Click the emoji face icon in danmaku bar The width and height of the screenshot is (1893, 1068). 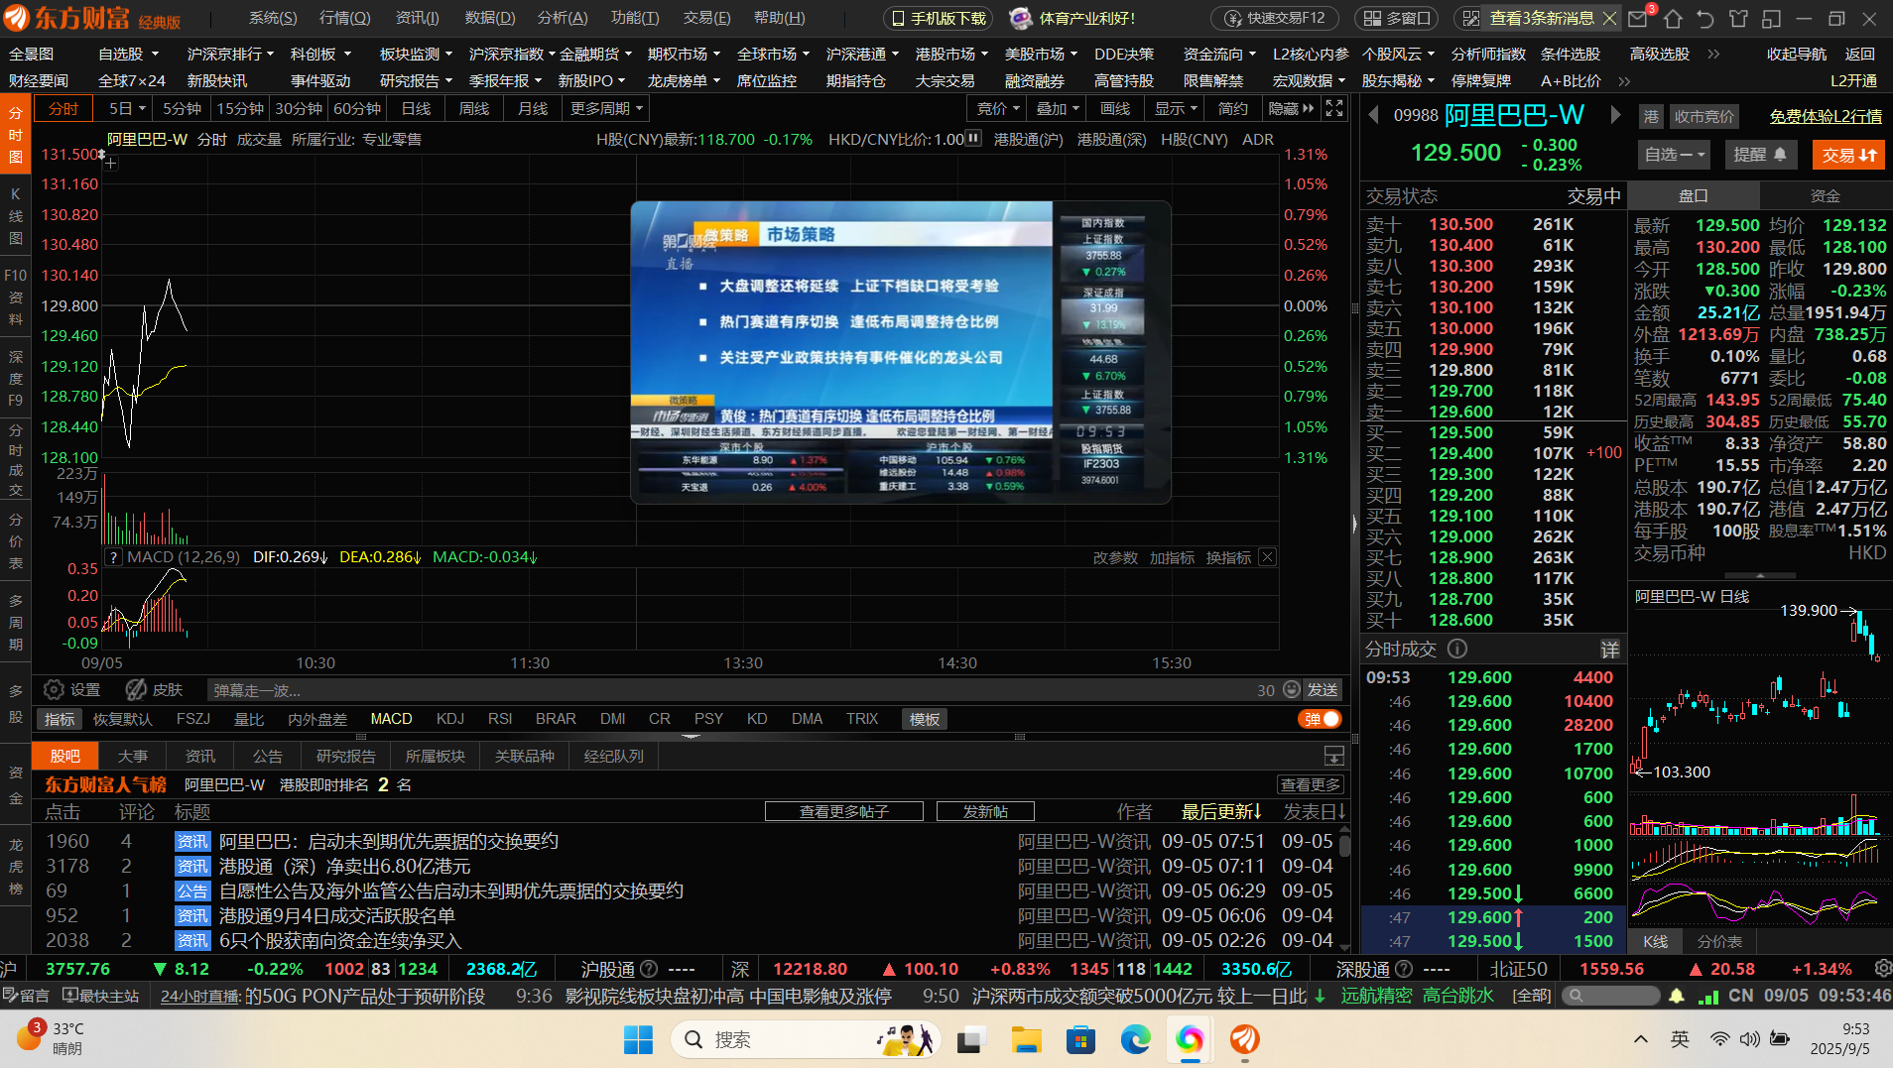coord(1291,690)
